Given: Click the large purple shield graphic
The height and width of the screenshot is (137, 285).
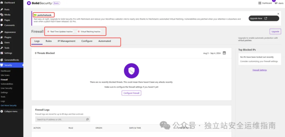Looking at the screenshot, I should pyautogui.click(x=131, y=71).
